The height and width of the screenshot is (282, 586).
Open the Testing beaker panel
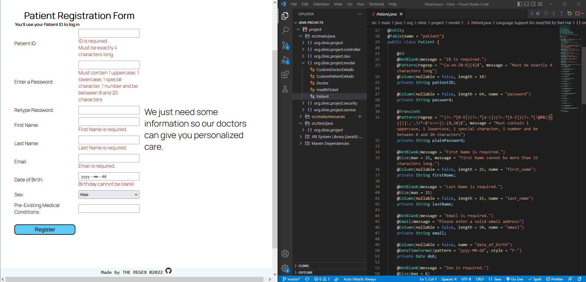(285, 89)
